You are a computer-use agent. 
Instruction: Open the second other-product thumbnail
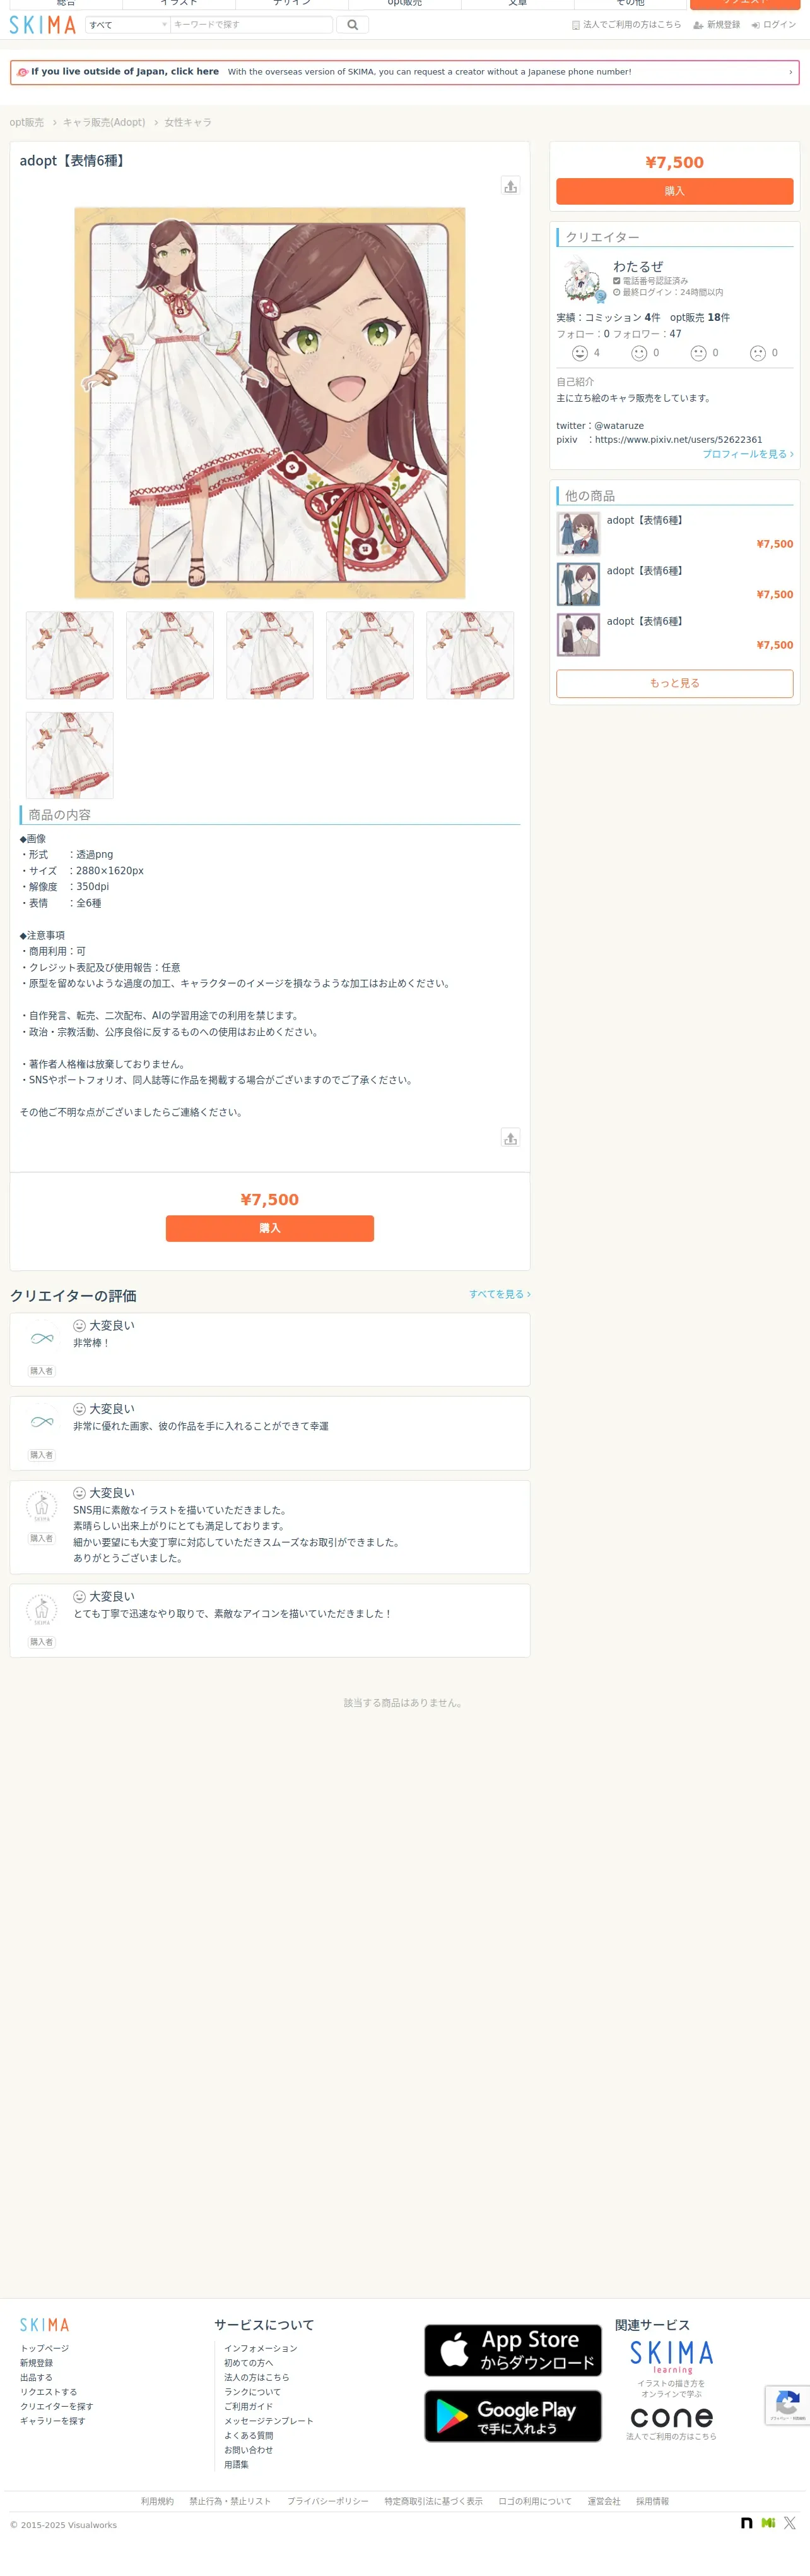click(x=578, y=584)
